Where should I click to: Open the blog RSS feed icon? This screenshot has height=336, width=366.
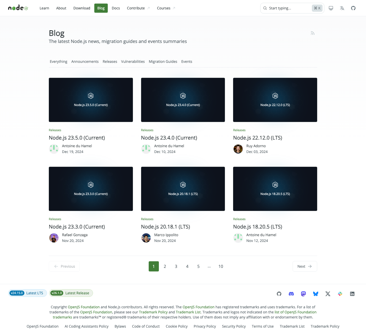click(313, 33)
